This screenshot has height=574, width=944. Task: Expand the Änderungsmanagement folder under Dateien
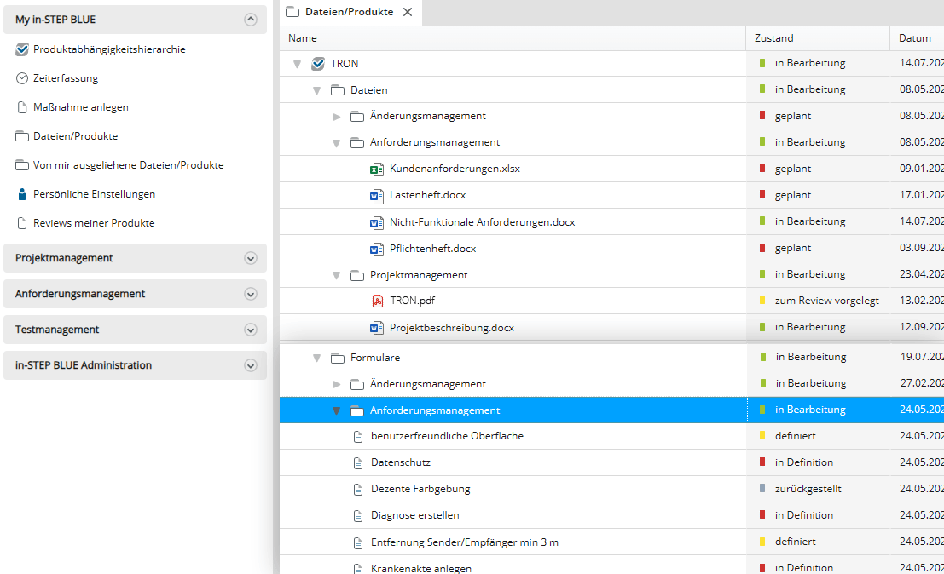pos(337,117)
